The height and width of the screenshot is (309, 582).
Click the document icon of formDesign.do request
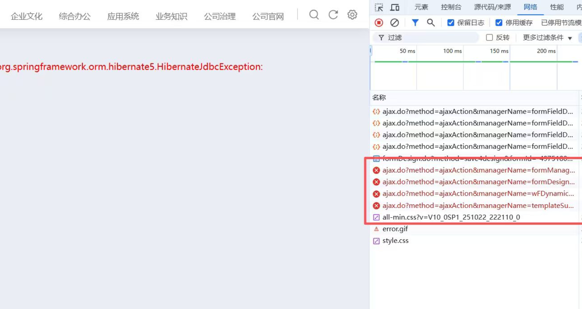point(376,158)
